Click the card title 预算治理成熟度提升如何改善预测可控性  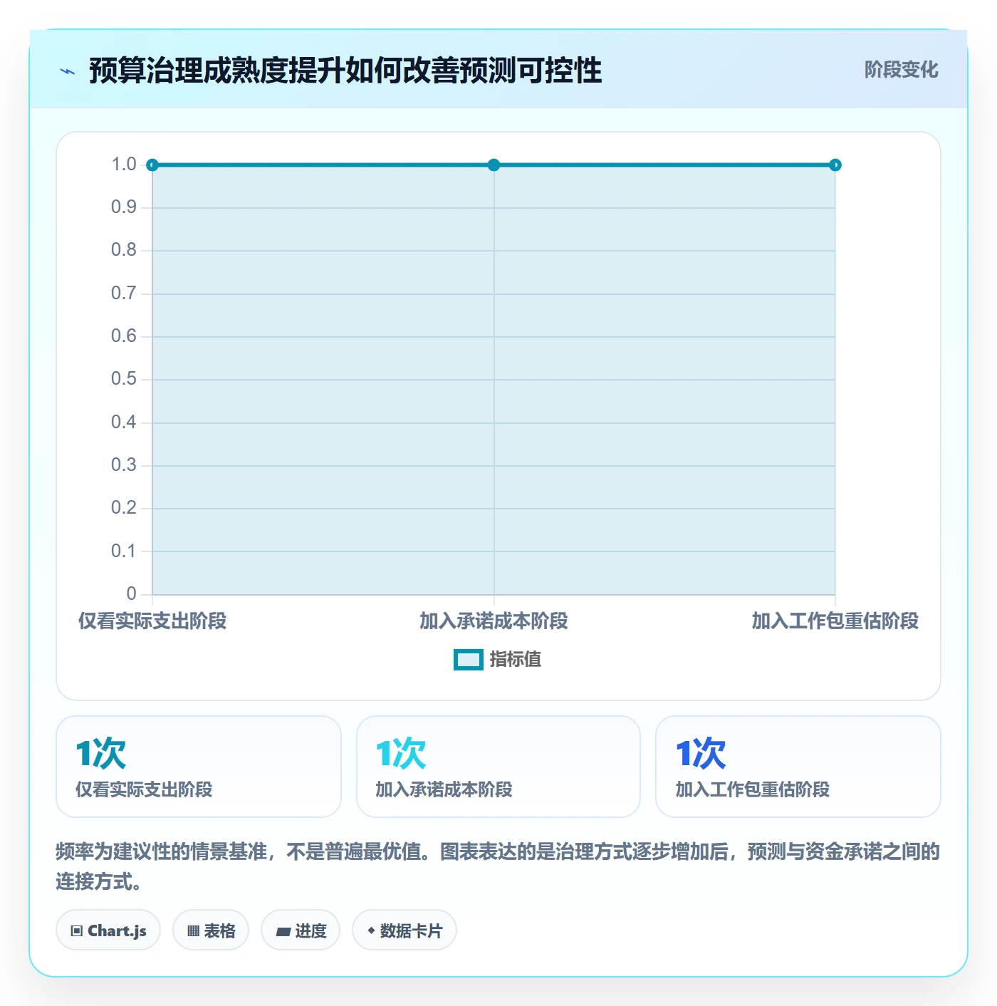pos(345,71)
